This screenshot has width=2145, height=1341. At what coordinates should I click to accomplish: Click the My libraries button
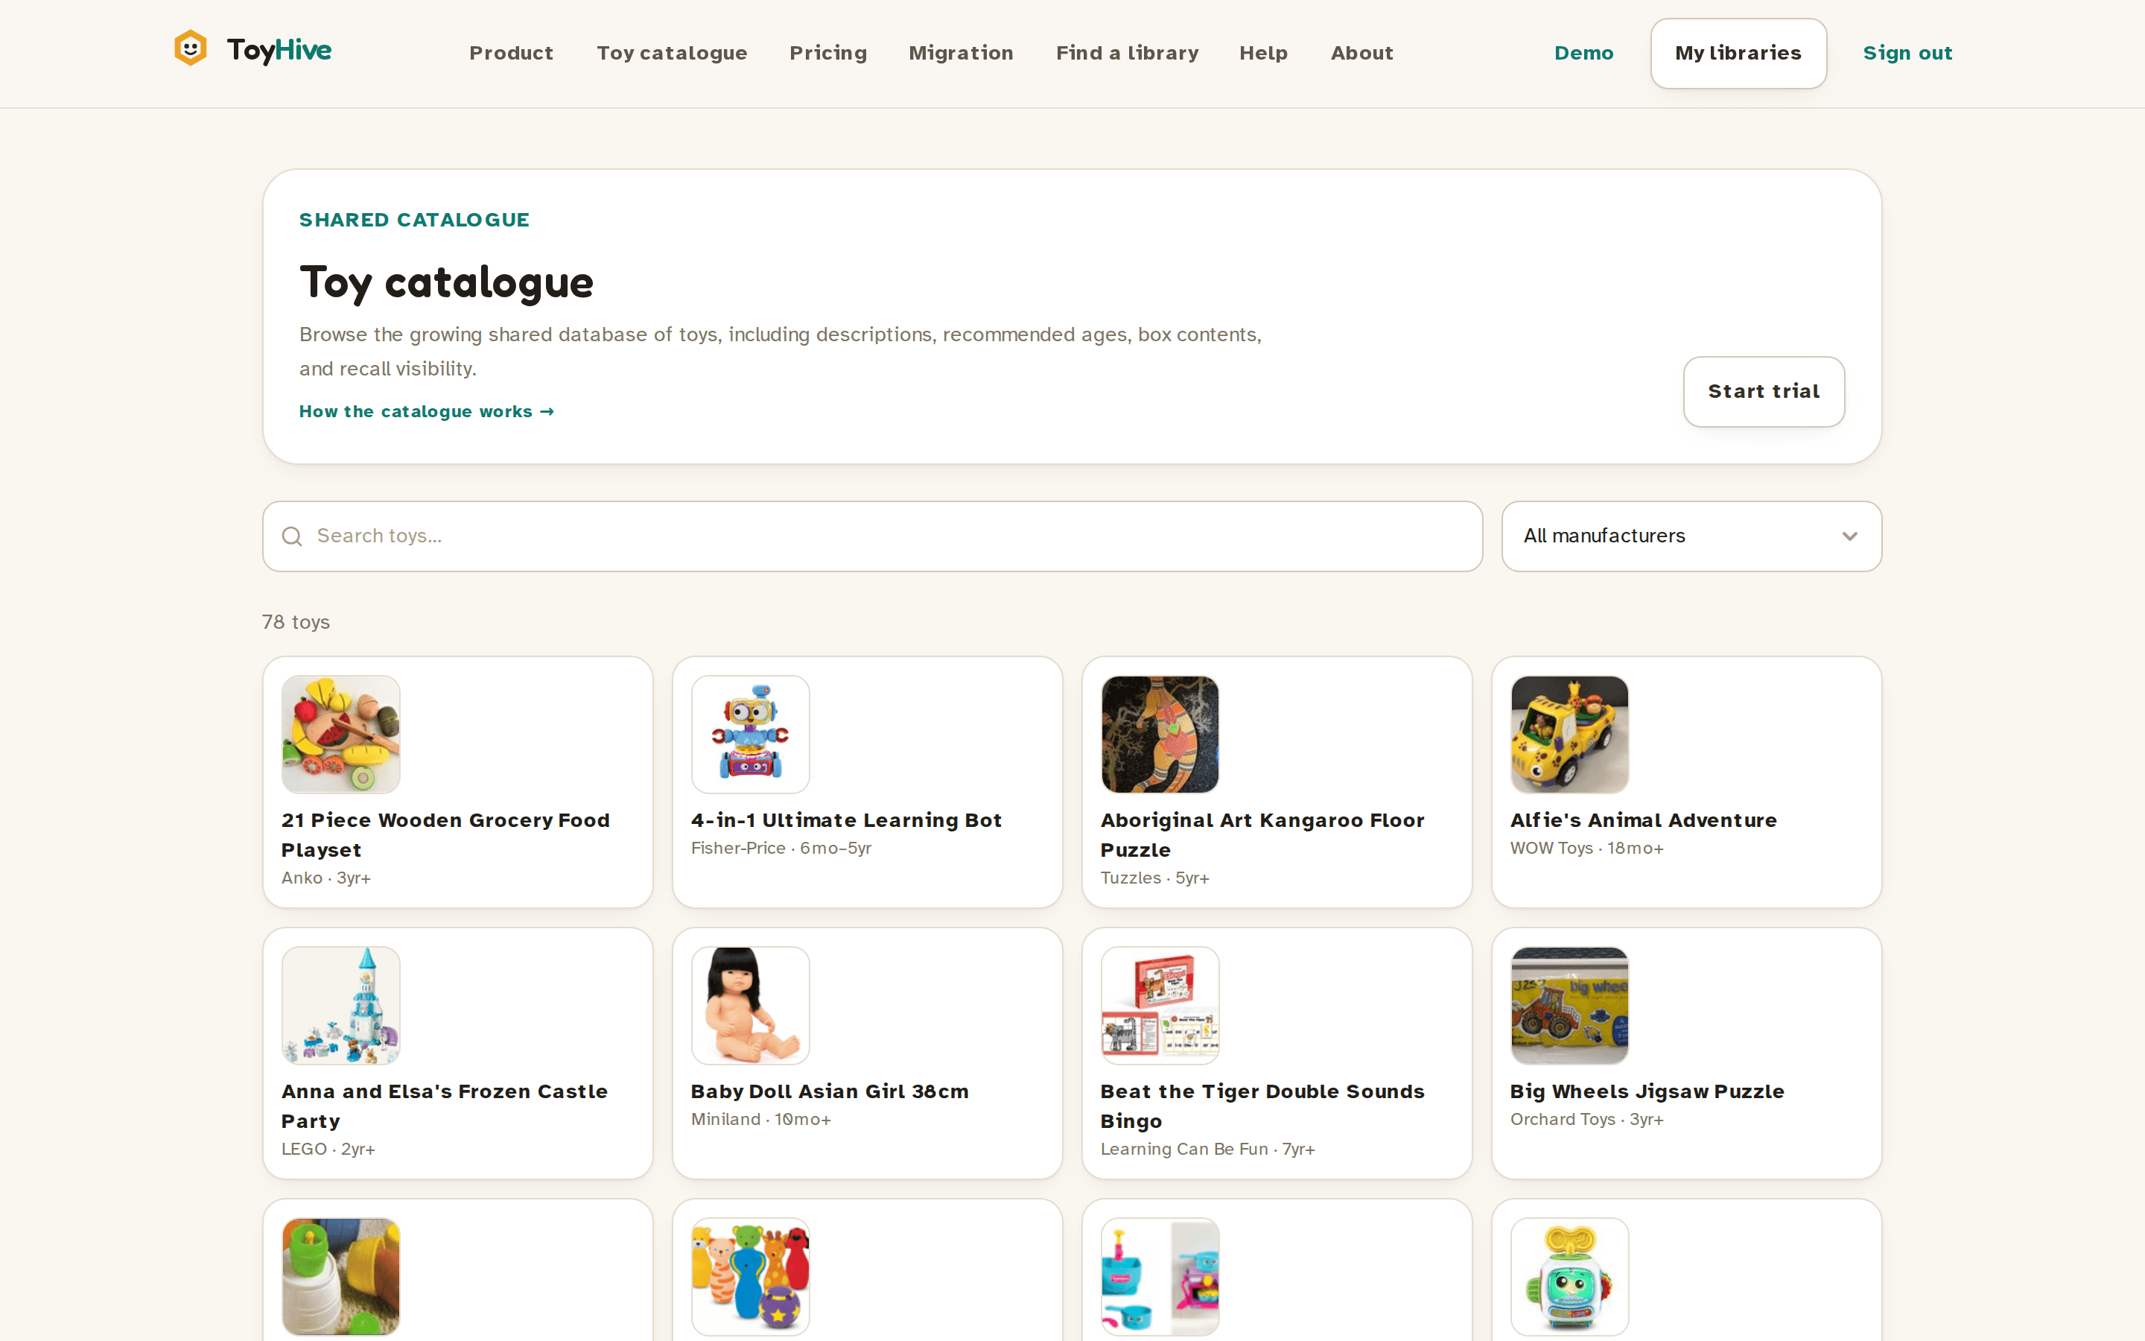click(x=1738, y=53)
